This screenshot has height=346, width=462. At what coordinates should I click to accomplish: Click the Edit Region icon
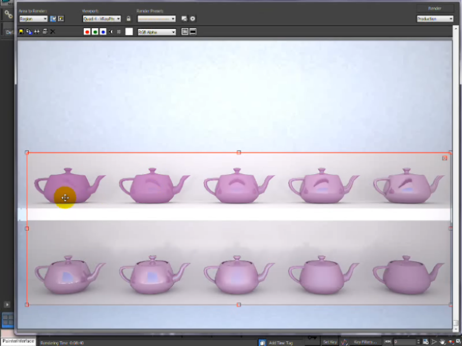click(53, 19)
